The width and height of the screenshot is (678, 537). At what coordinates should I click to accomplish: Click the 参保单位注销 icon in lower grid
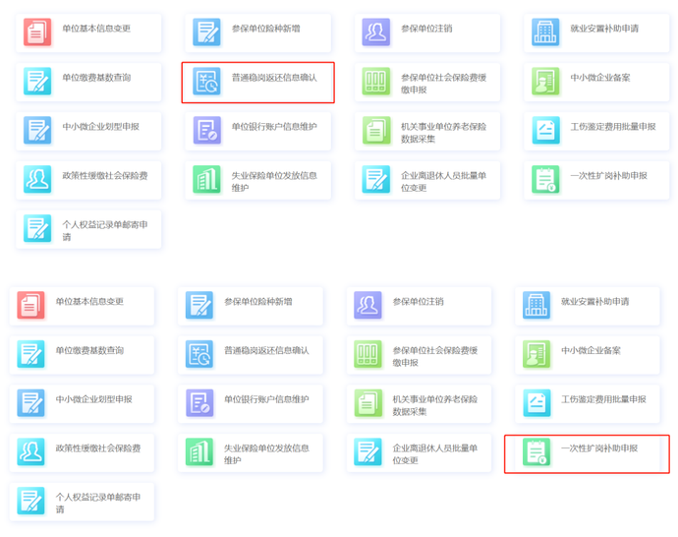[x=367, y=305]
